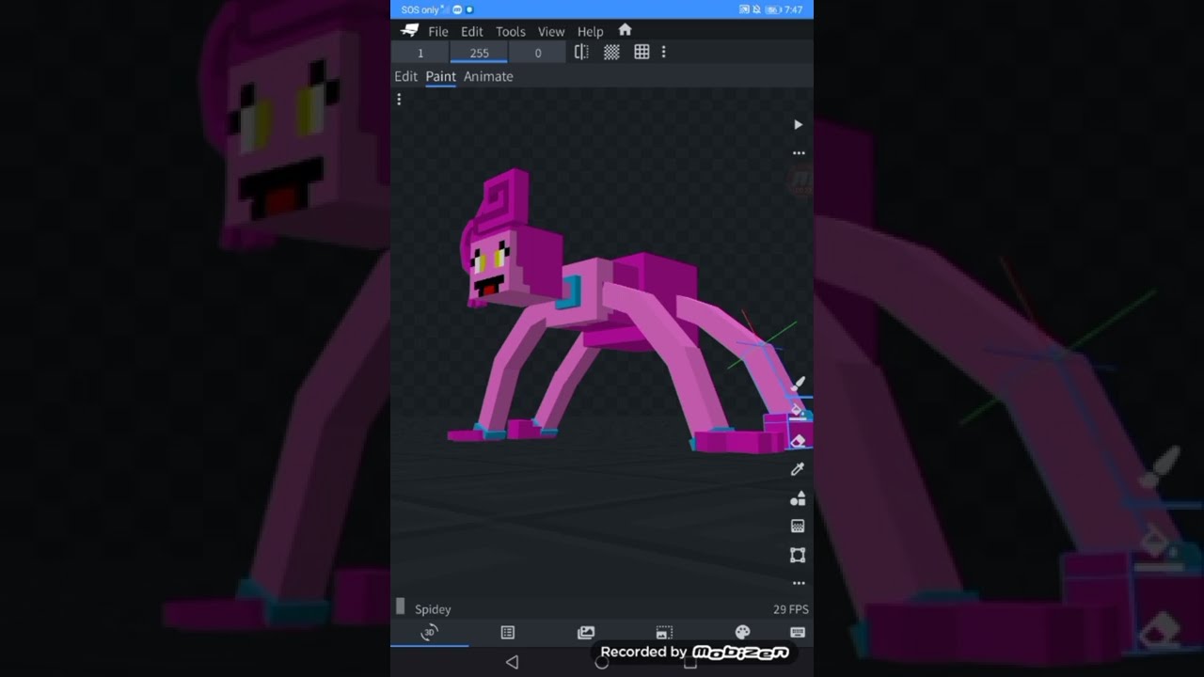Open the textures panel tab

click(586, 632)
